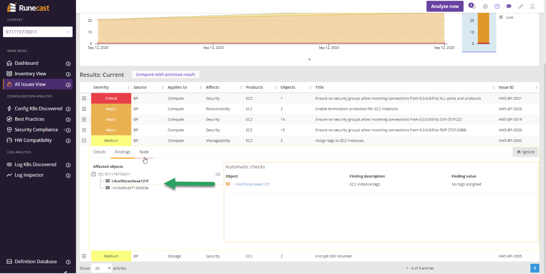
Task: Click info icon next to Security Compliance
Action: [x=68, y=130]
